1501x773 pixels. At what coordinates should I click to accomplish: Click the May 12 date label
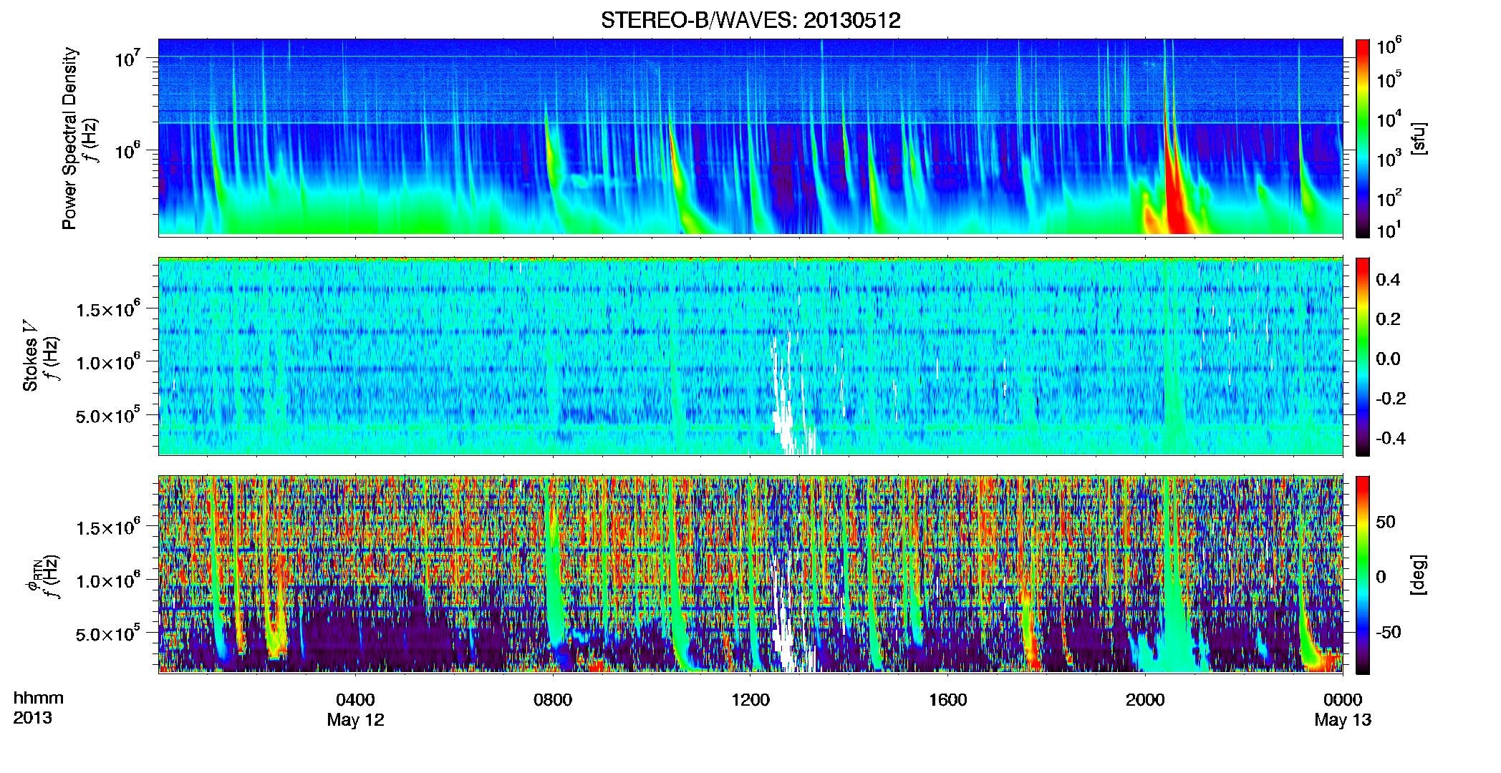click(x=355, y=720)
